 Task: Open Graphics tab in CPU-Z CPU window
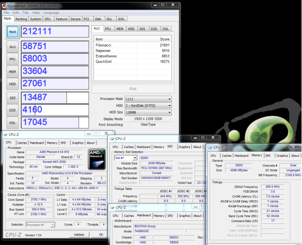pos(78,143)
